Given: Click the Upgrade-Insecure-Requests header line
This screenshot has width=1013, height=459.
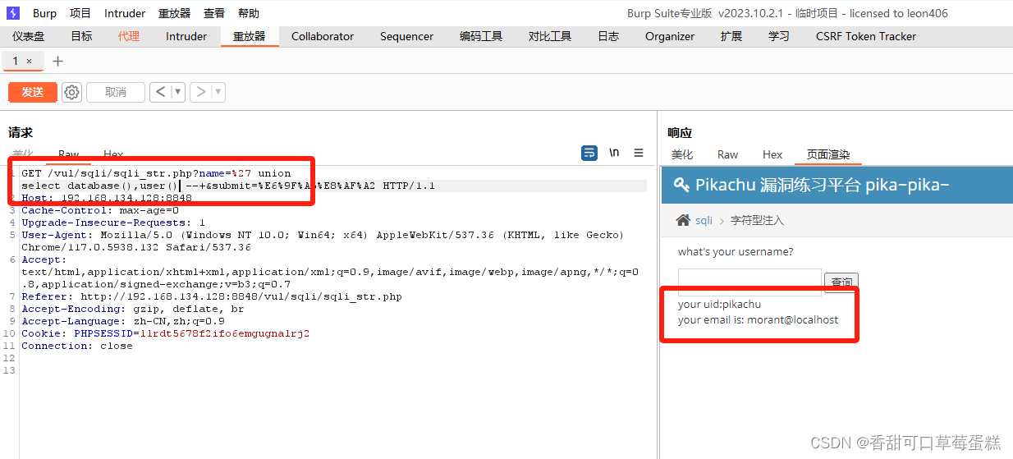Looking at the screenshot, I should coord(113,223).
